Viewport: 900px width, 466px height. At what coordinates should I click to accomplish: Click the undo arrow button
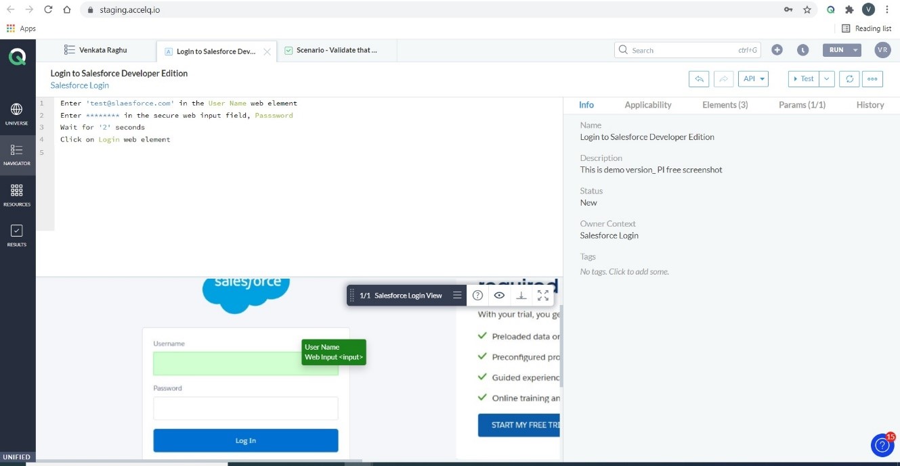coord(699,79)
